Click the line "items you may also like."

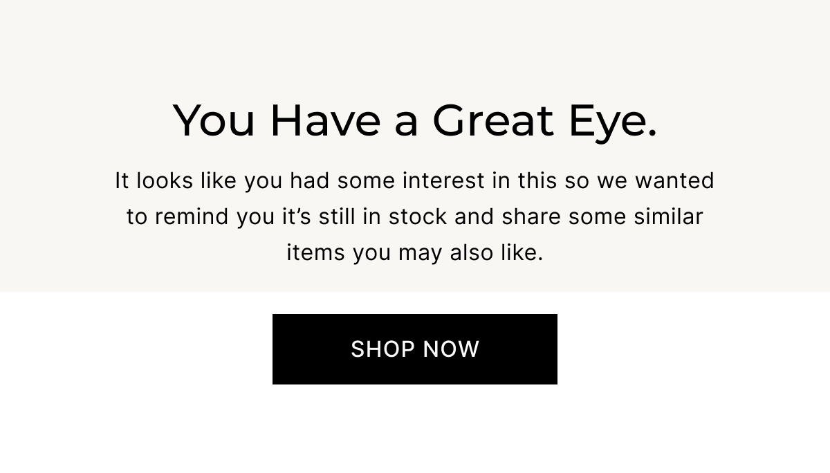tap(414, 252)
